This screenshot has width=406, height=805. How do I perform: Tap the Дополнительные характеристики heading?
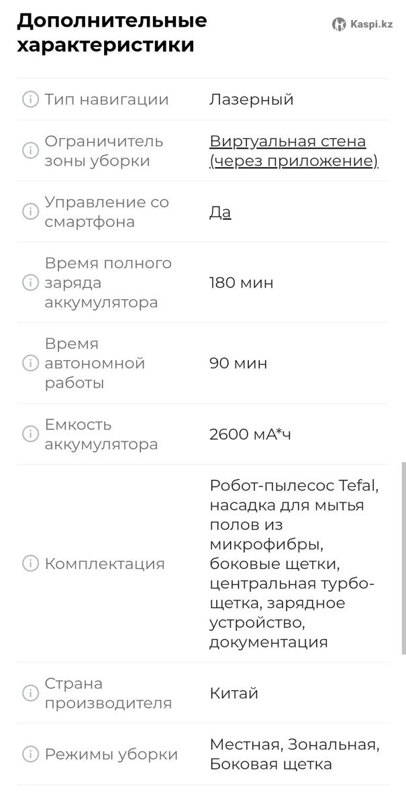coord(112,33)
